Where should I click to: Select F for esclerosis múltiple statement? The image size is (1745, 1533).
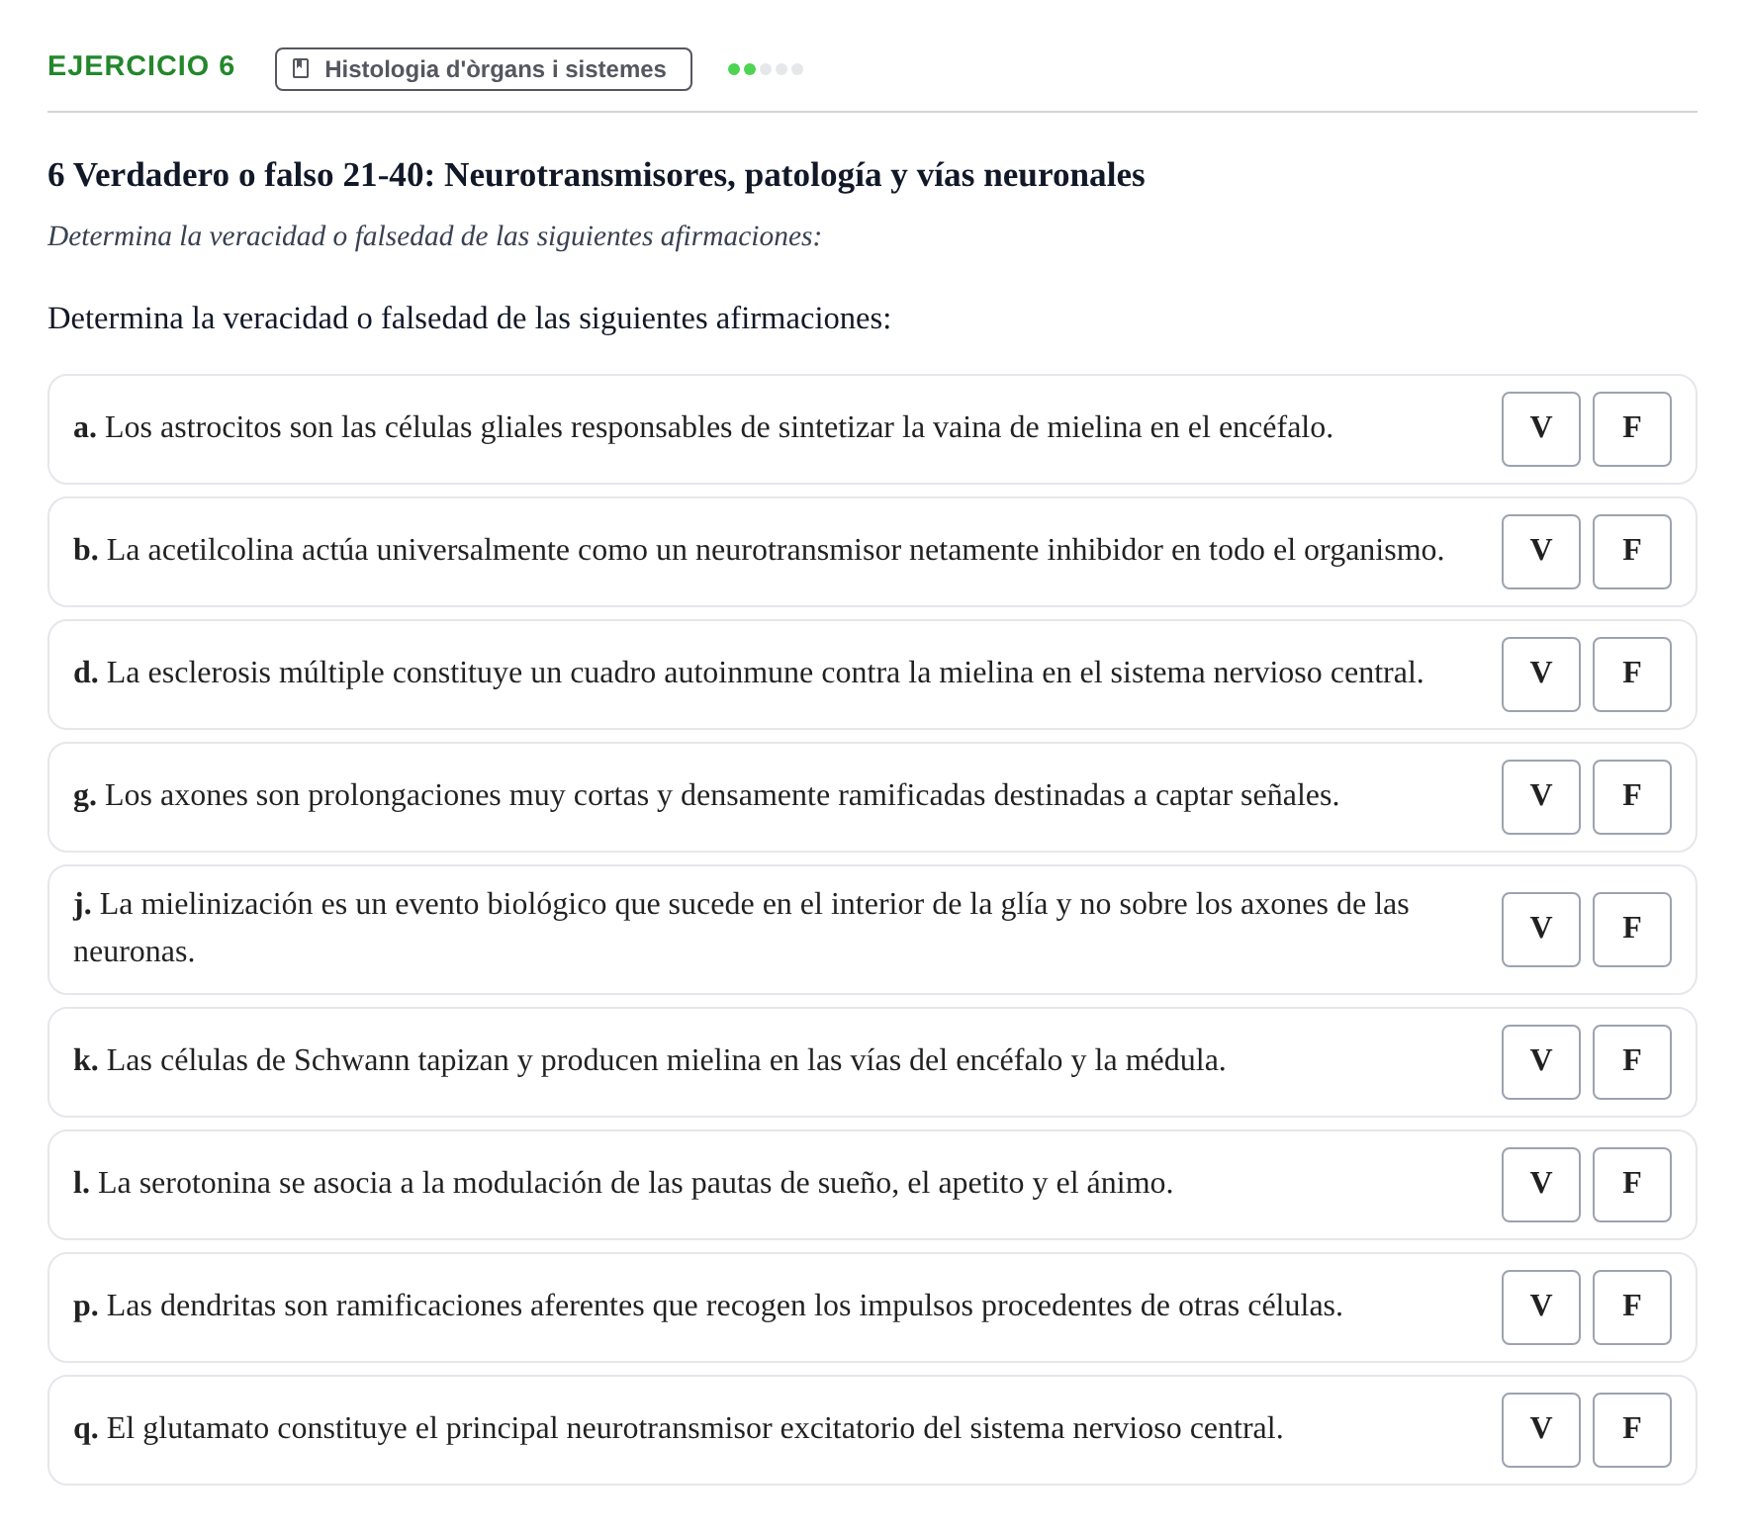(x=1631, y=674)
